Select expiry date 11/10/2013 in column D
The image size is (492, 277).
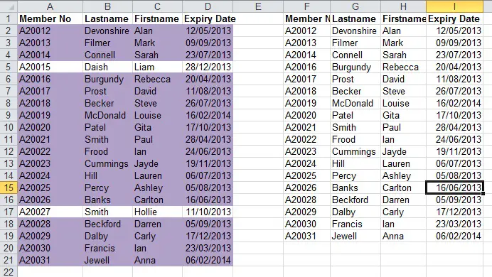point(208,212)
